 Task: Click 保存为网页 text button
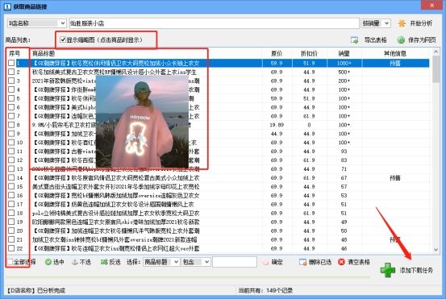click(422, 40)
